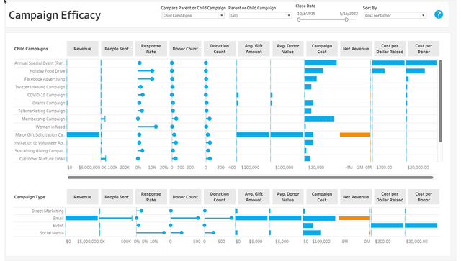Select the Telemarketing Campaign row label

(x=42, y=111)
